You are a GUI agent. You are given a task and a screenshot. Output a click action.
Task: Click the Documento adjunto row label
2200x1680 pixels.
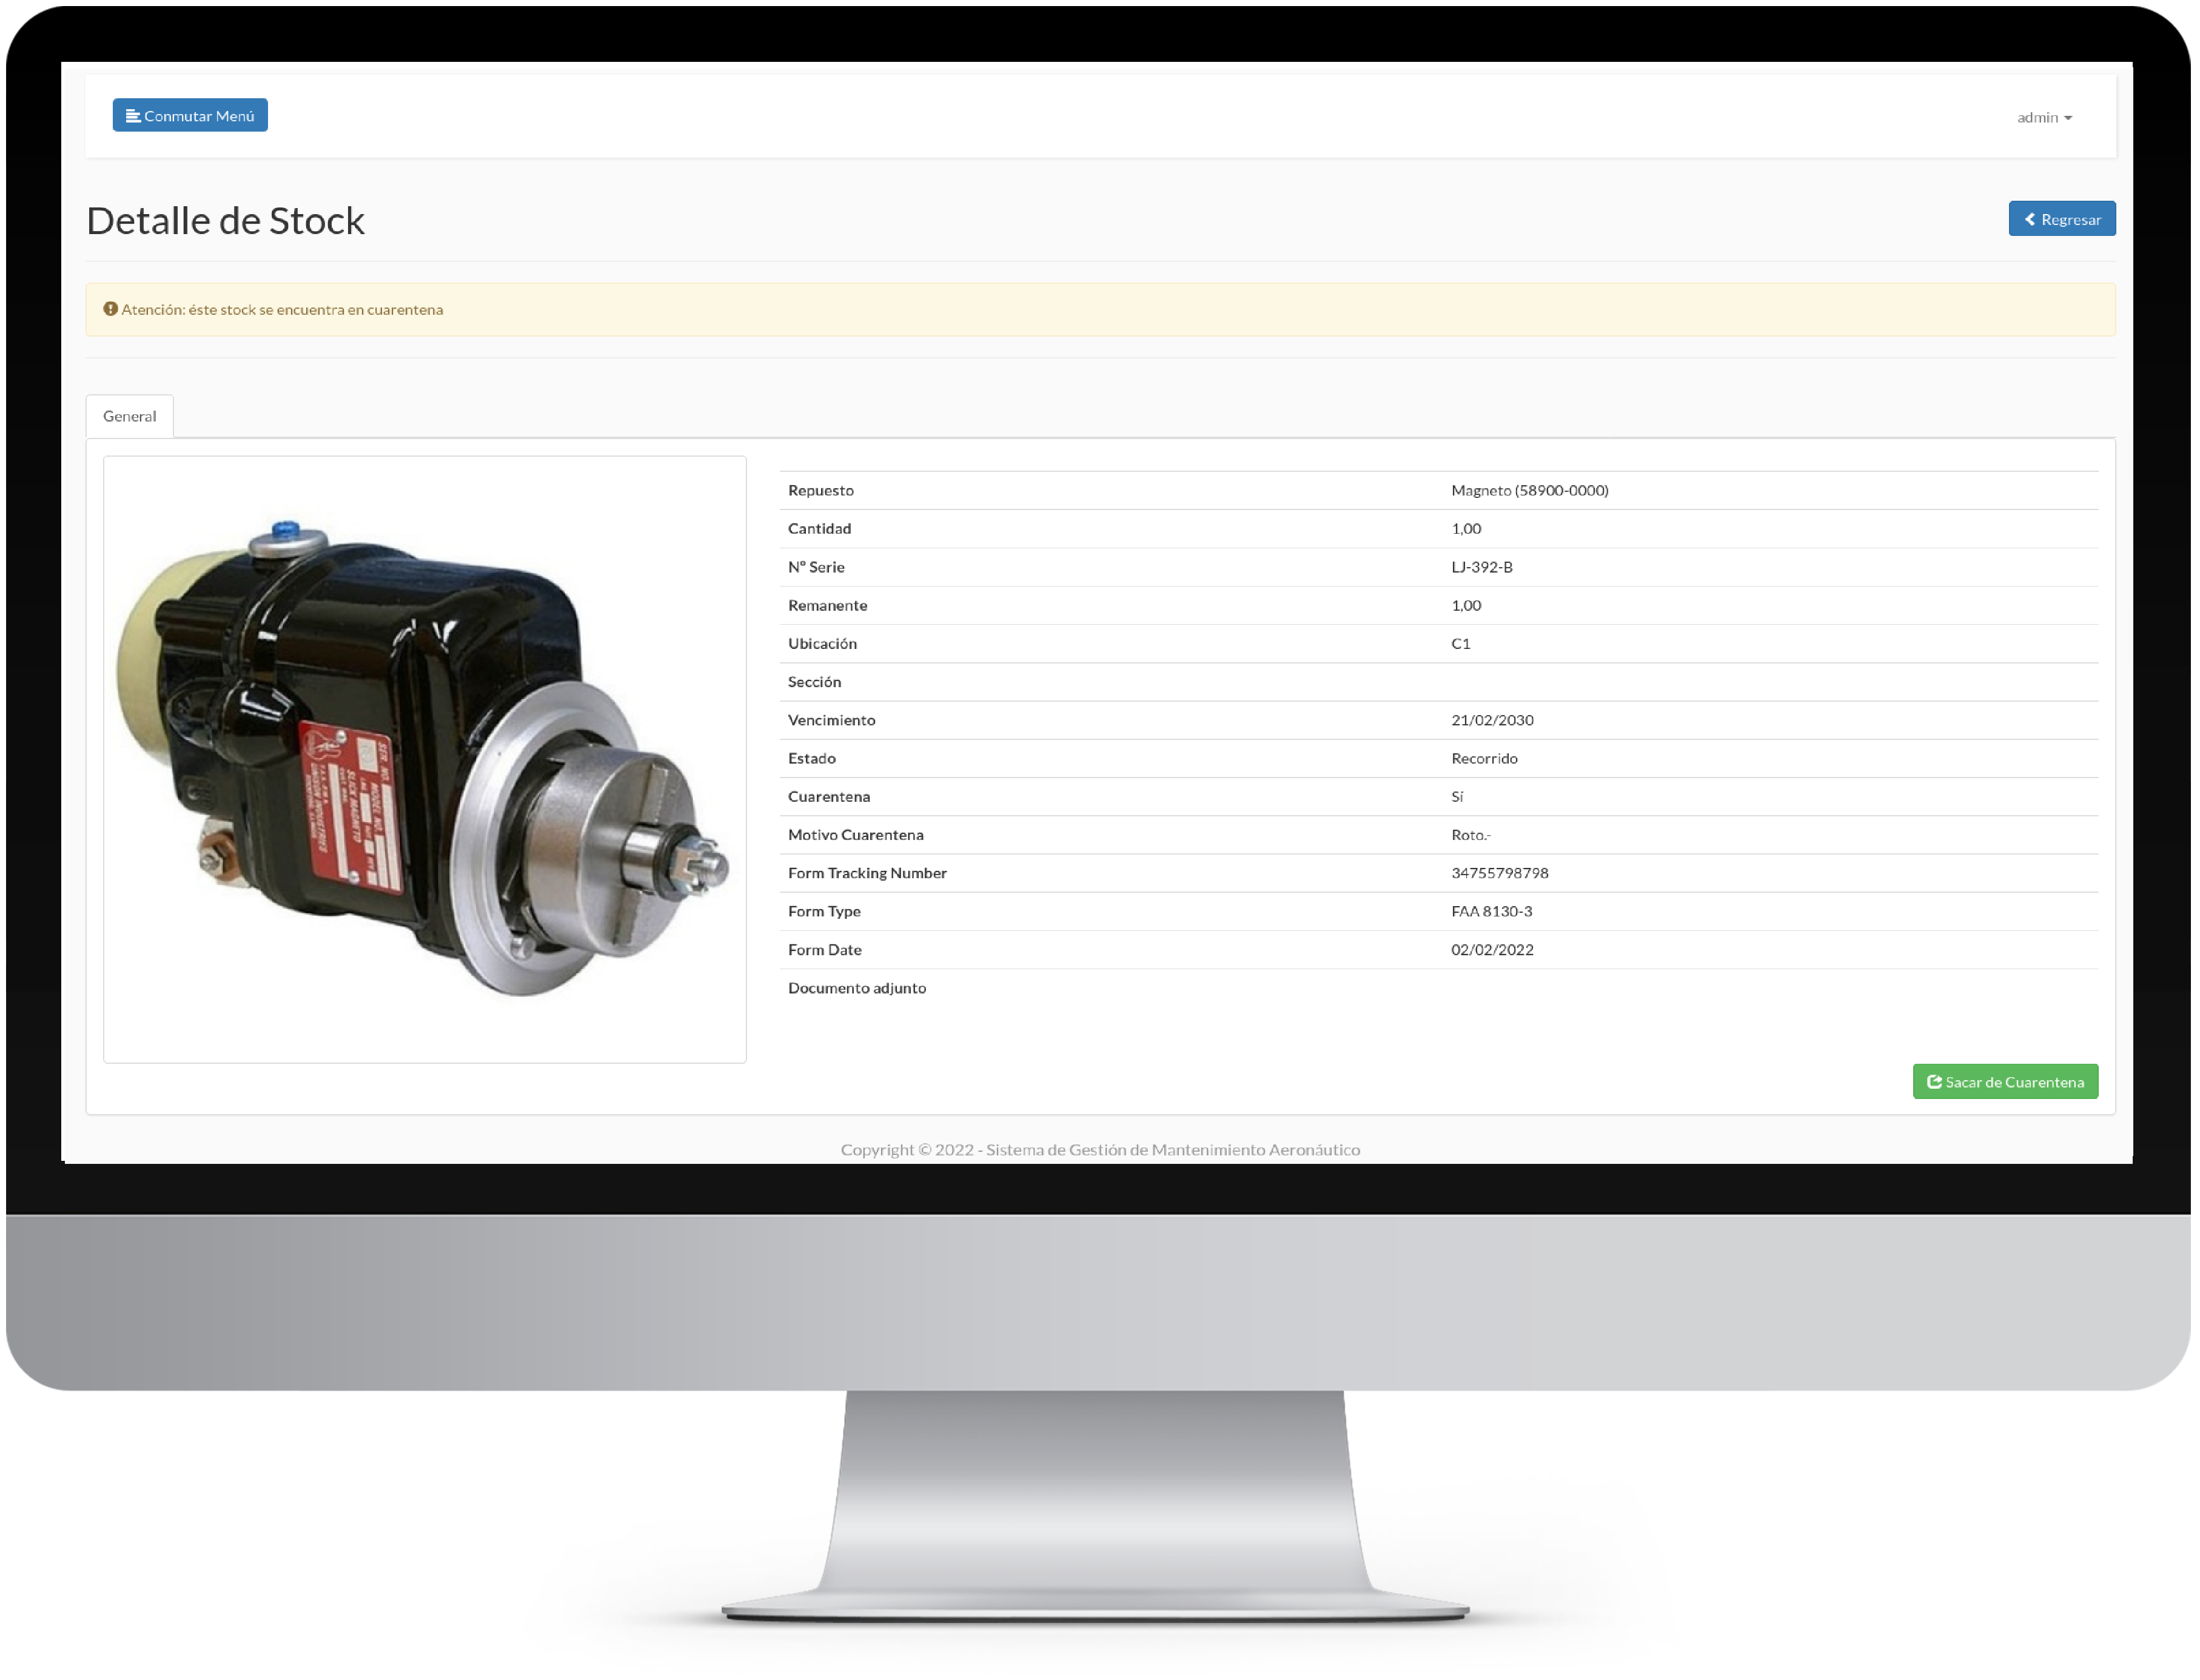point(857,988)
